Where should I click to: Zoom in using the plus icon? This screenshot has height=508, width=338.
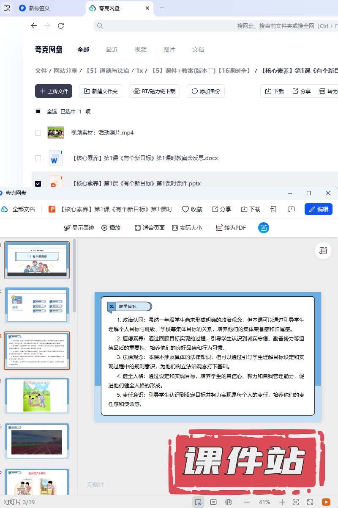[x=282, y=502]
